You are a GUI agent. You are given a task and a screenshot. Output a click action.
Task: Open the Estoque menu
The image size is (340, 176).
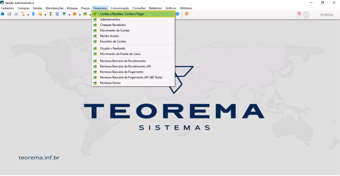(x=72, y=8)
